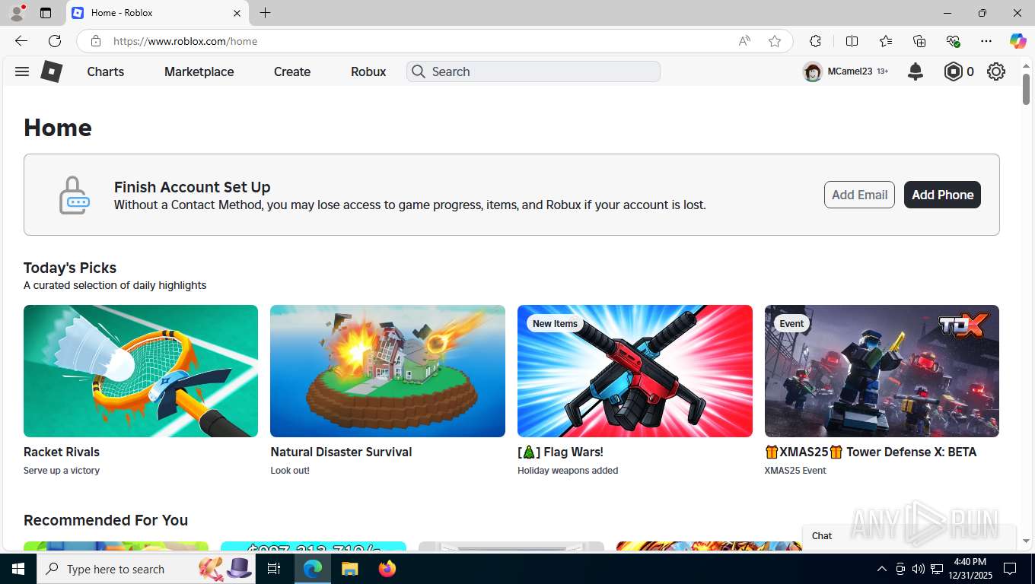Launch Firefox from taskbar
The height and width of the screenshot is (584, 1035).
coord(387,569)
